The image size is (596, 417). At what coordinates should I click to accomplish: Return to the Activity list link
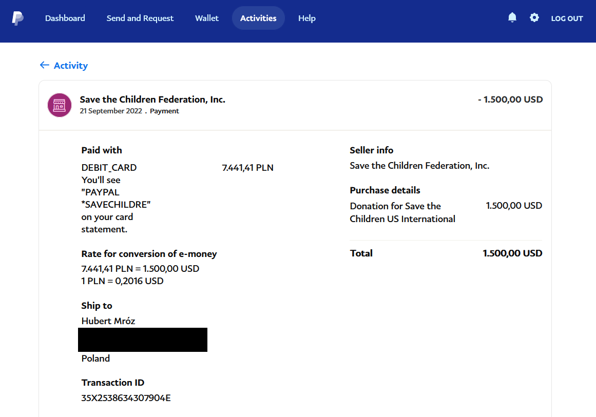(71, 65)
